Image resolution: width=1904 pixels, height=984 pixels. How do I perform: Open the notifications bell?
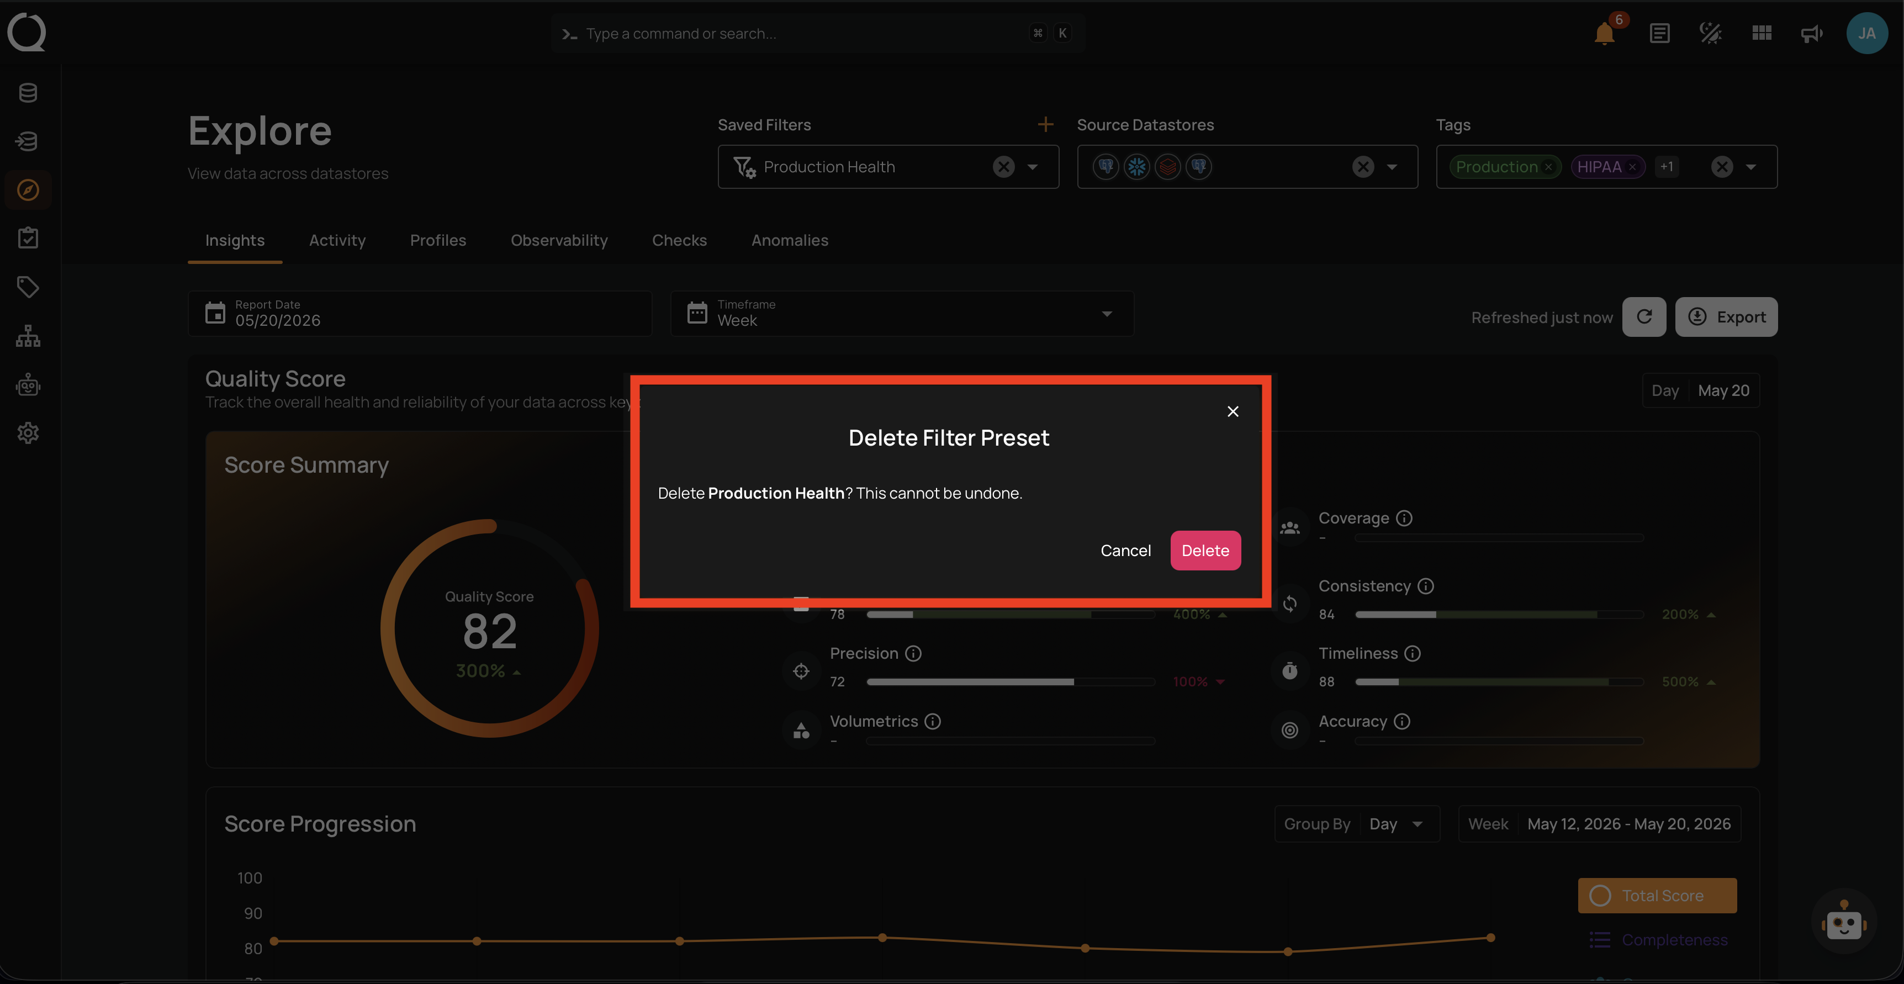point(1604,33)
